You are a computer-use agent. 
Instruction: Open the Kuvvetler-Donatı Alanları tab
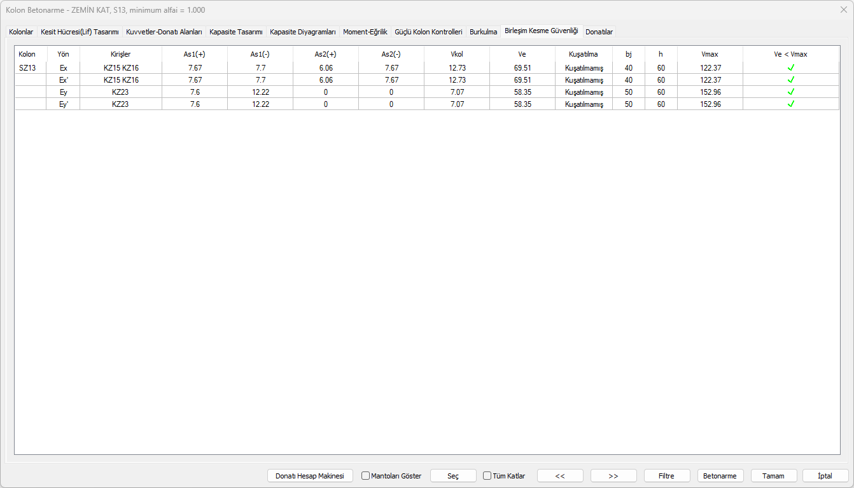coord(164,32)
